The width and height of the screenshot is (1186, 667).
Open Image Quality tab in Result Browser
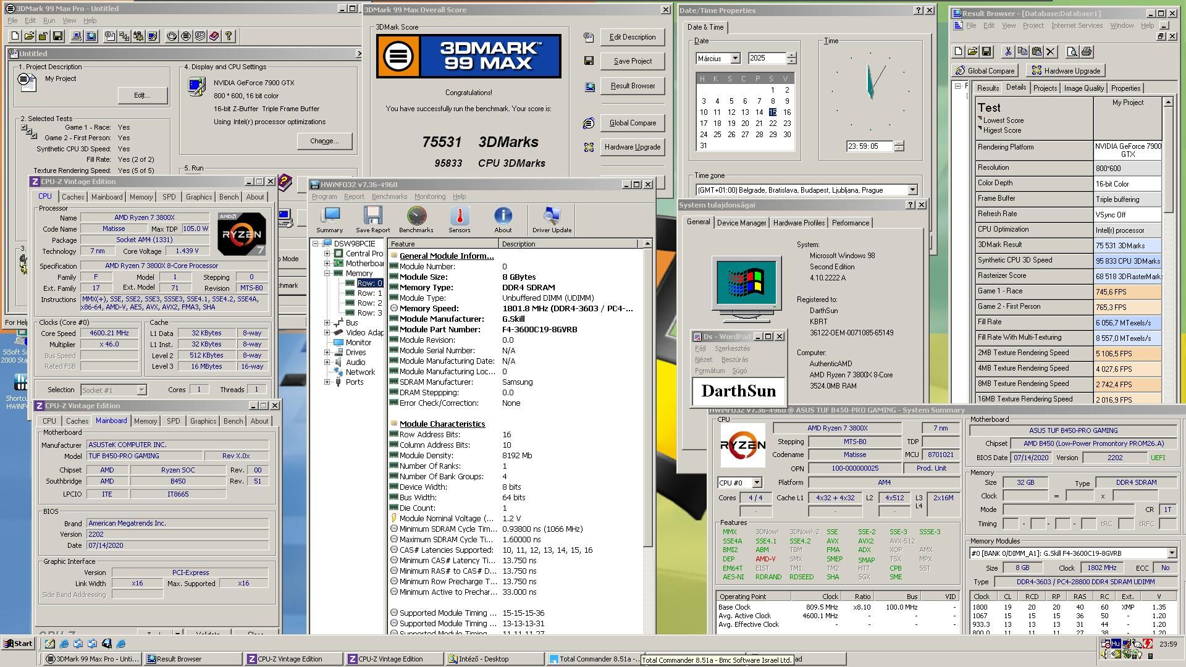(1083, 88)
